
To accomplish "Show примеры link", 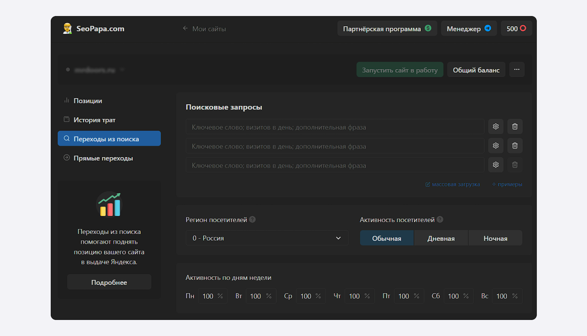I will click(x=507, y=184).
